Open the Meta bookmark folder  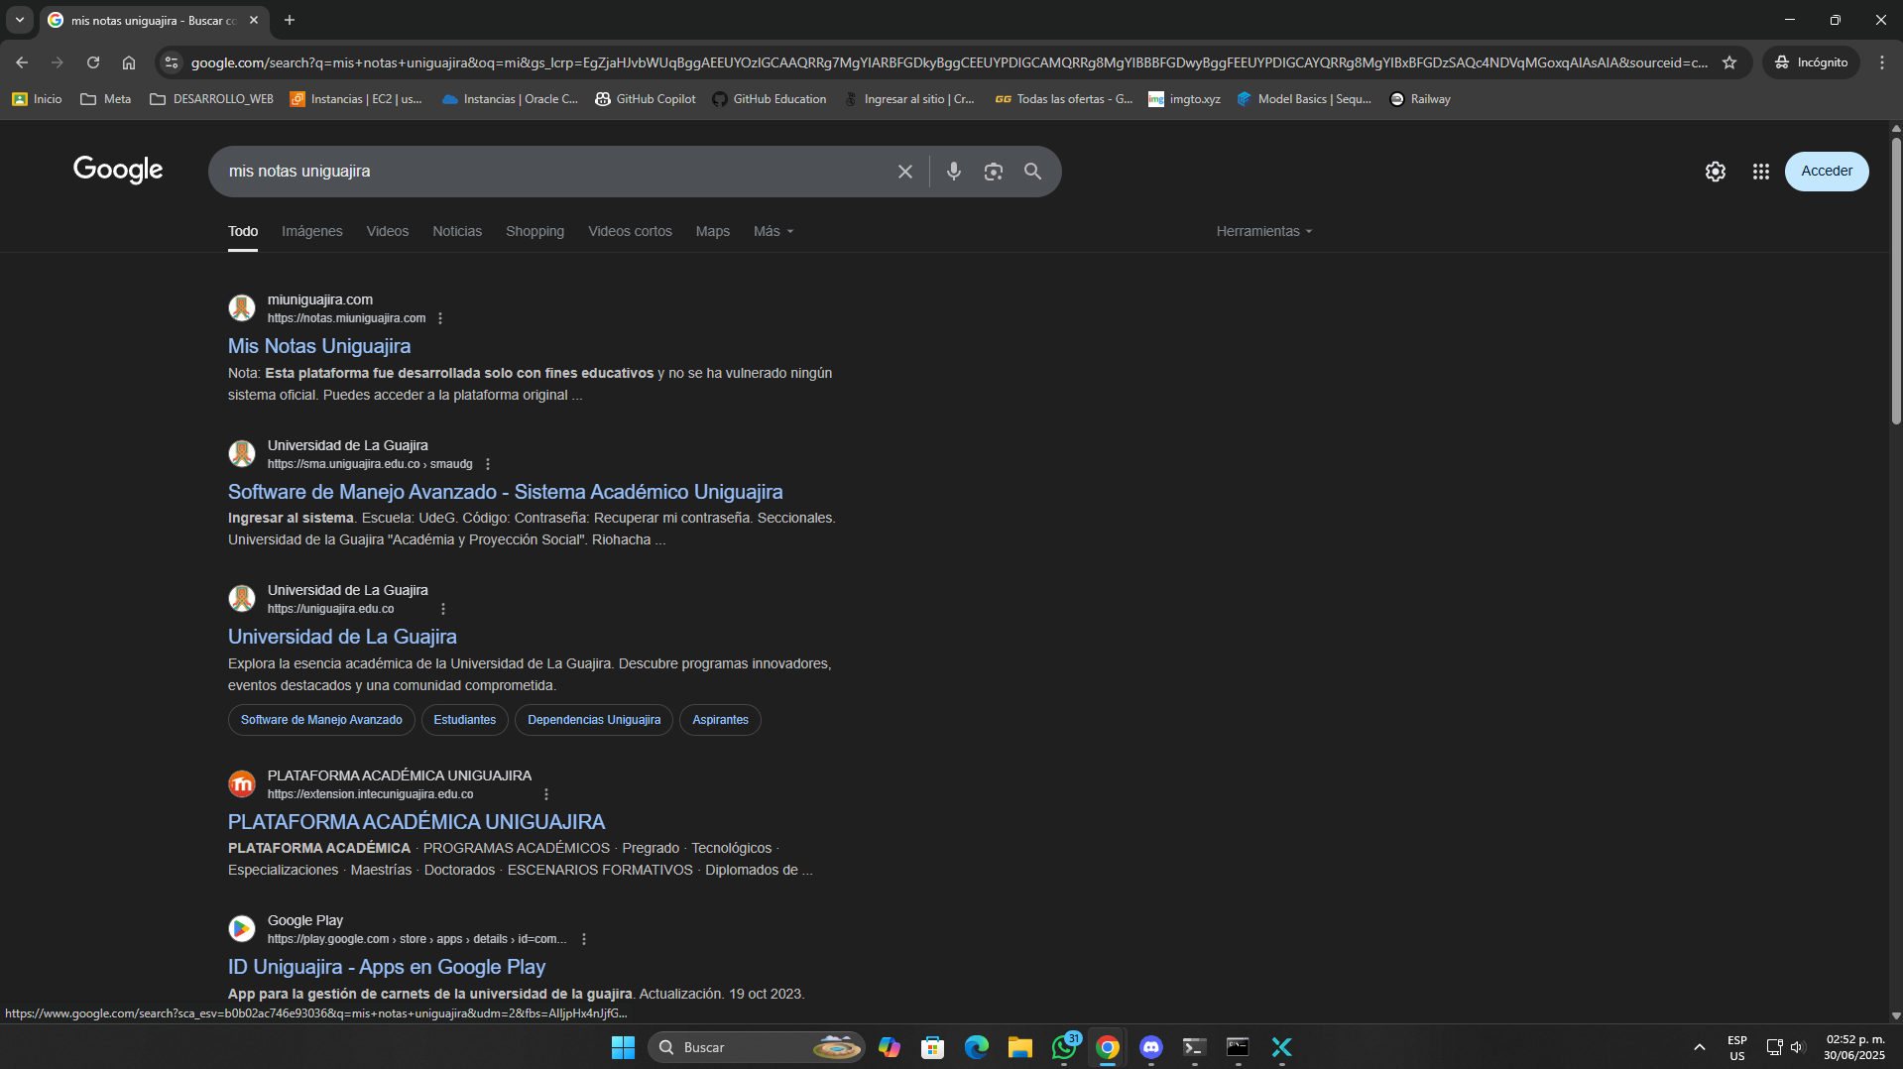click(x=105, y=99)
